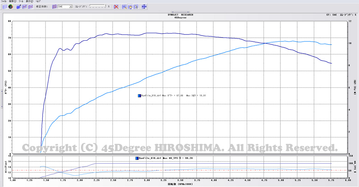Open the 表示(Z) menu
This screenshot has height=187, width=359.
pyautogui.click(x=29, y=1)
